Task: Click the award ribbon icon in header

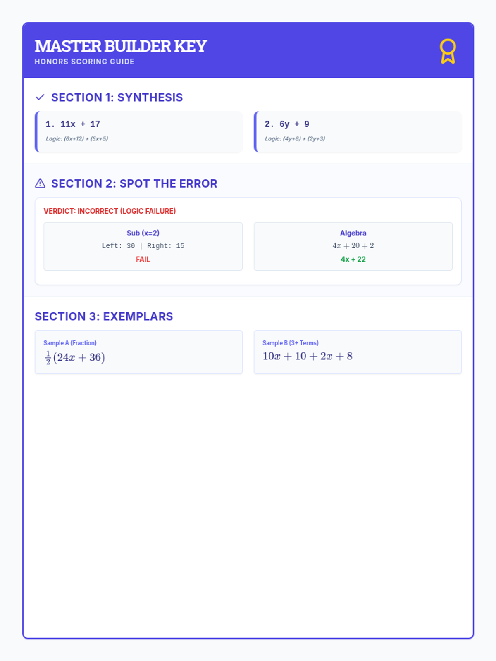Action: 448,51
